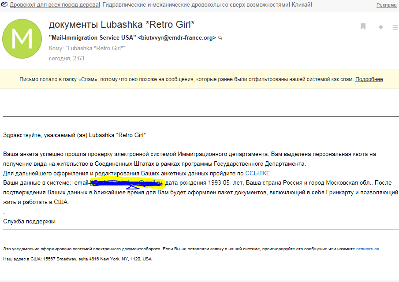Viewport: 399px width, 282px height.
Task: Click the yellow spam warning banner text
Action: (x=185, y=79)
